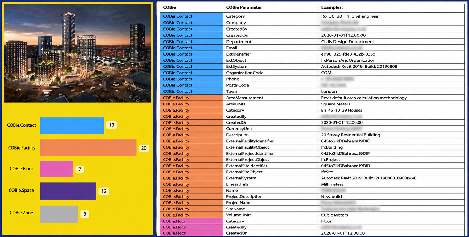Click the value label 13 beside Contact bar
469x237 pixels.
click(111, 125)
